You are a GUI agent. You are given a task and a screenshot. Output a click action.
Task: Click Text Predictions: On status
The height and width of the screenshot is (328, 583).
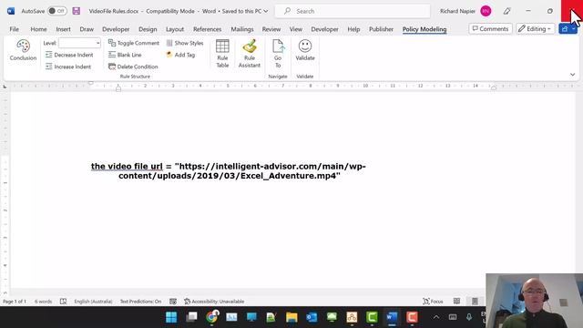(140, 302)
